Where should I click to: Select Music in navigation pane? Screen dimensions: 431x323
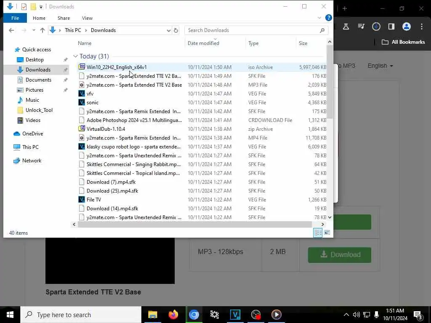[x=32, y=100]
